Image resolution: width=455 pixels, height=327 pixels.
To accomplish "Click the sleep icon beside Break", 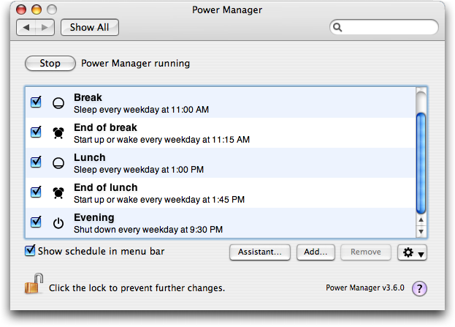I will 58,103.
